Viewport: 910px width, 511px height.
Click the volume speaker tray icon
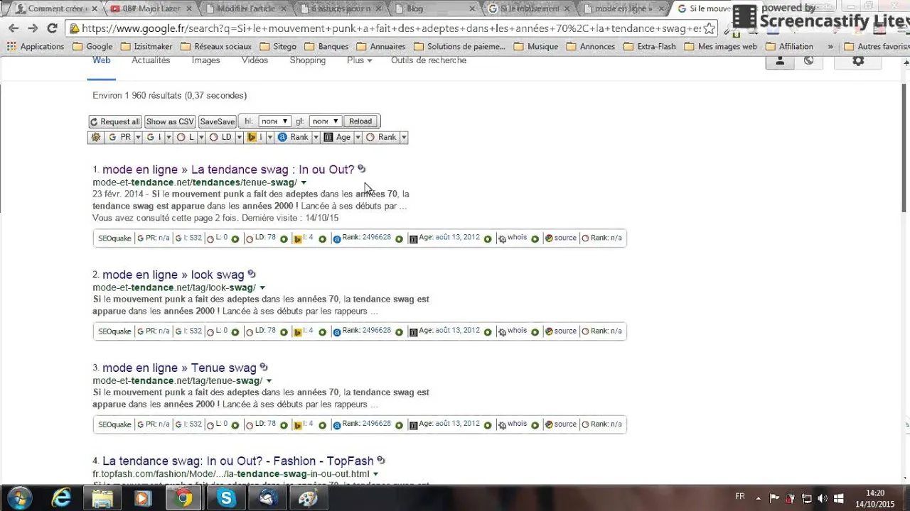(x=823, y=498)
